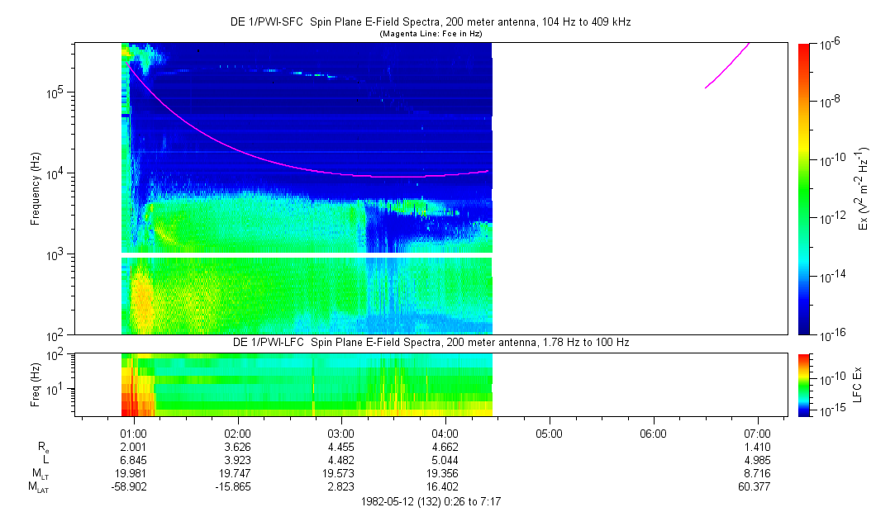Screen dimensions: 895x512
Task: Click the Freq (Hz) label of lower panel
Action: point(36,384)
